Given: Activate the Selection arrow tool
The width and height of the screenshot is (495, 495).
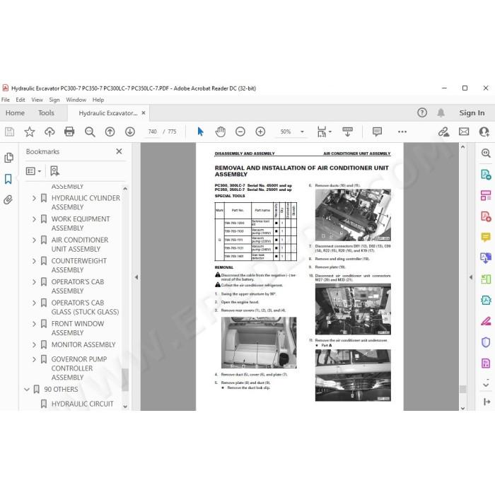Looking at the screenshot, I should (200, 132).
